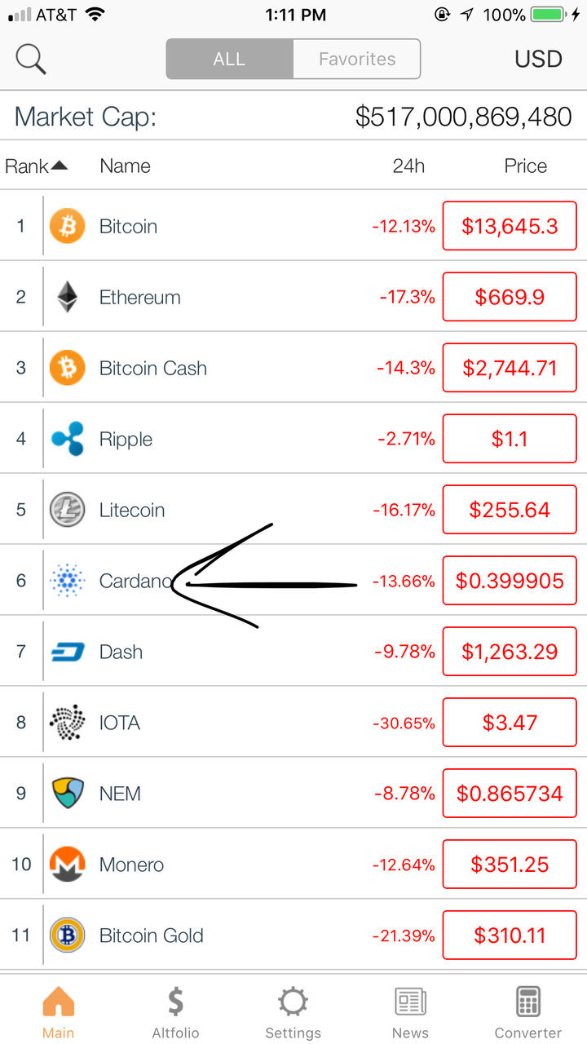Open the search magnifier icon
Image resolution: width=587 pixels, height=1044 pixels.
click(x=31, y=59)
